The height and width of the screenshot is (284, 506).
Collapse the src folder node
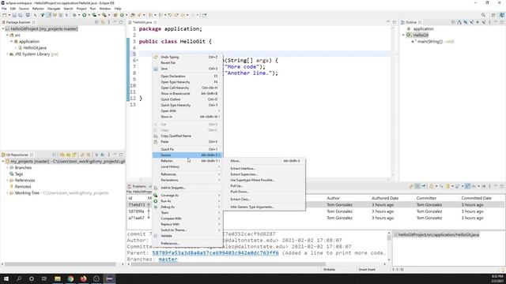click(7, 35)
